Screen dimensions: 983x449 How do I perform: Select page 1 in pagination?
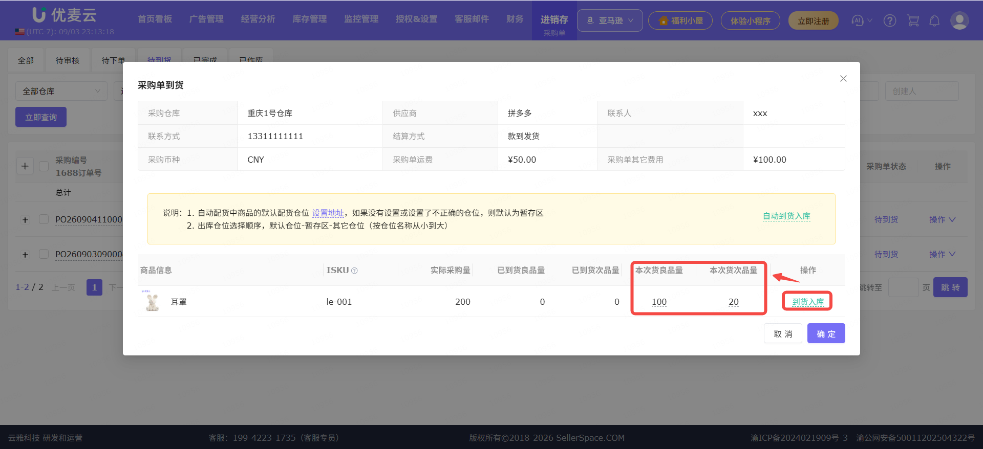click(94, 287)
